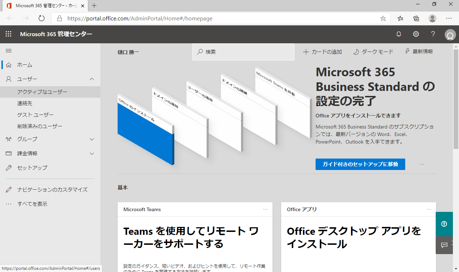Image resolution: width=459 pixels, height=272 pixels.
Task: Expand the グループ section chevron
Action: pyautogui.click(x=92, y=139)
